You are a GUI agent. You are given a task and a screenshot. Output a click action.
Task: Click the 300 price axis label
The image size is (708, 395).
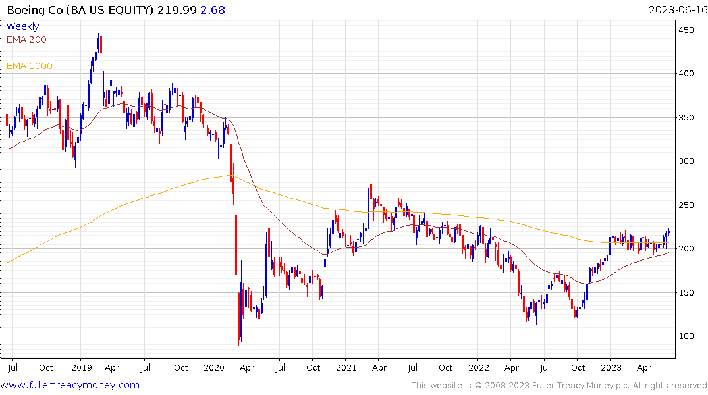(x=686, y=161)
